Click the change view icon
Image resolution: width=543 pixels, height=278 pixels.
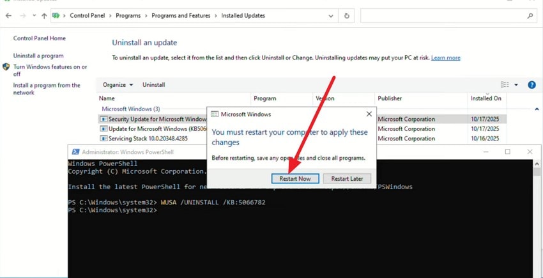point(505,85)
